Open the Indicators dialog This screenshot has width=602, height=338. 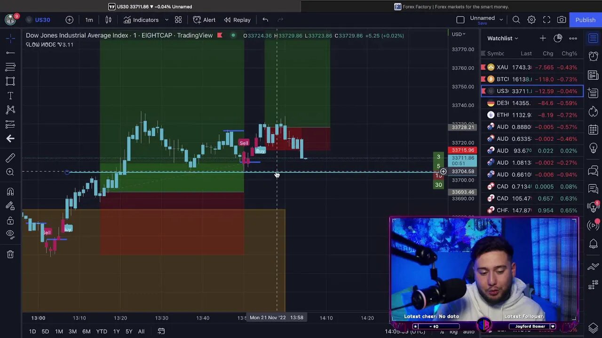[141, 20]
